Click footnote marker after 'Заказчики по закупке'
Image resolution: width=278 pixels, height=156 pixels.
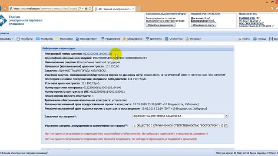pyautogui.click(x=75, y=116)
